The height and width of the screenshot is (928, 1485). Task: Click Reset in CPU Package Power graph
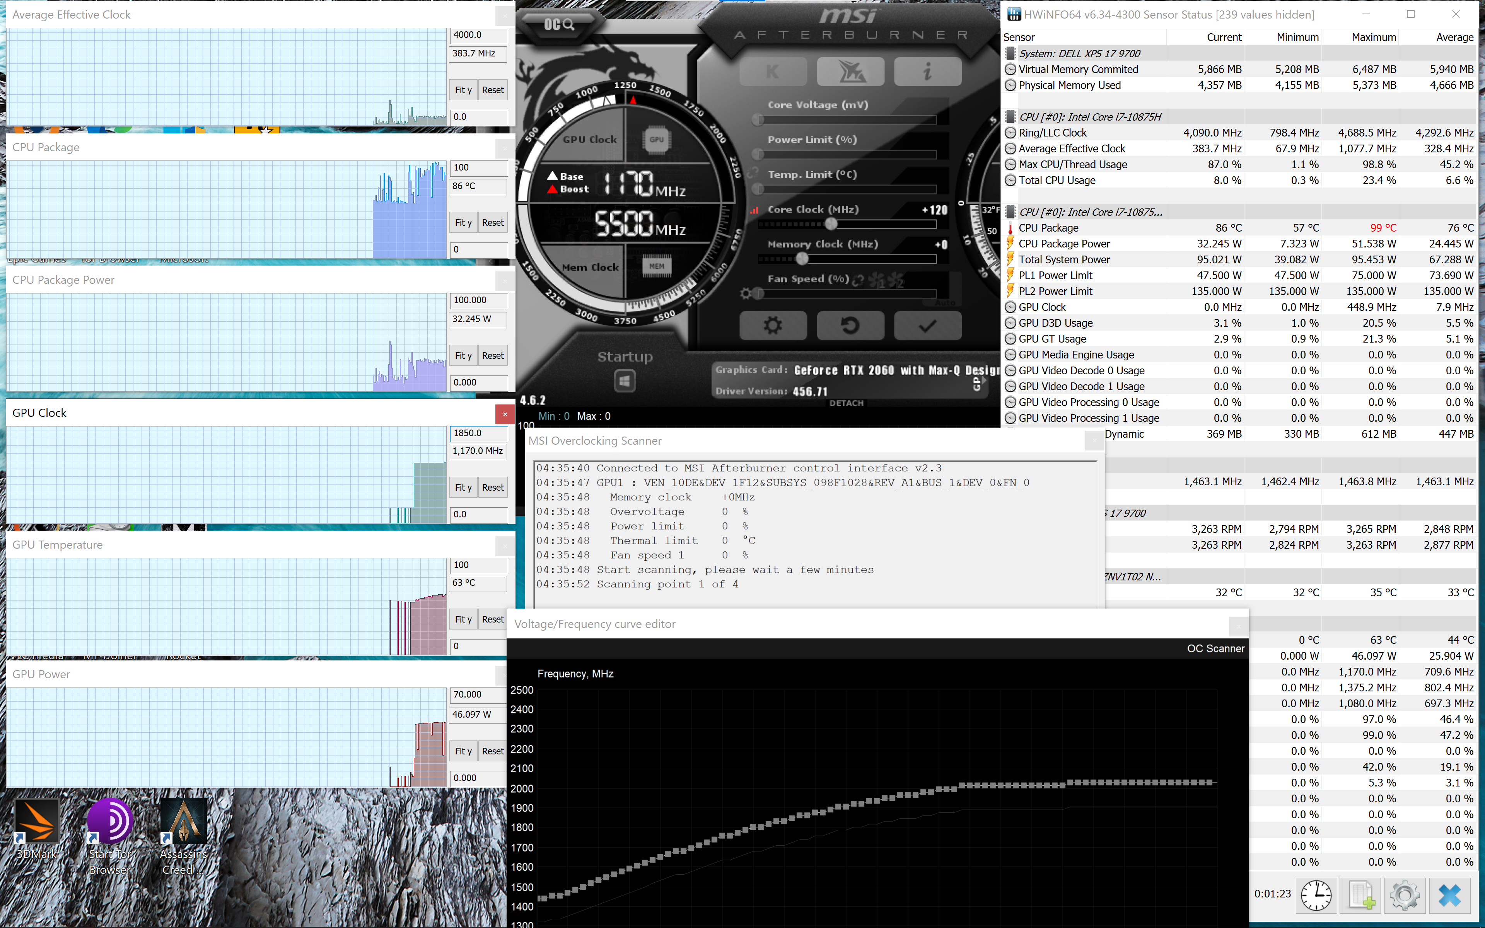coord(493,355)
